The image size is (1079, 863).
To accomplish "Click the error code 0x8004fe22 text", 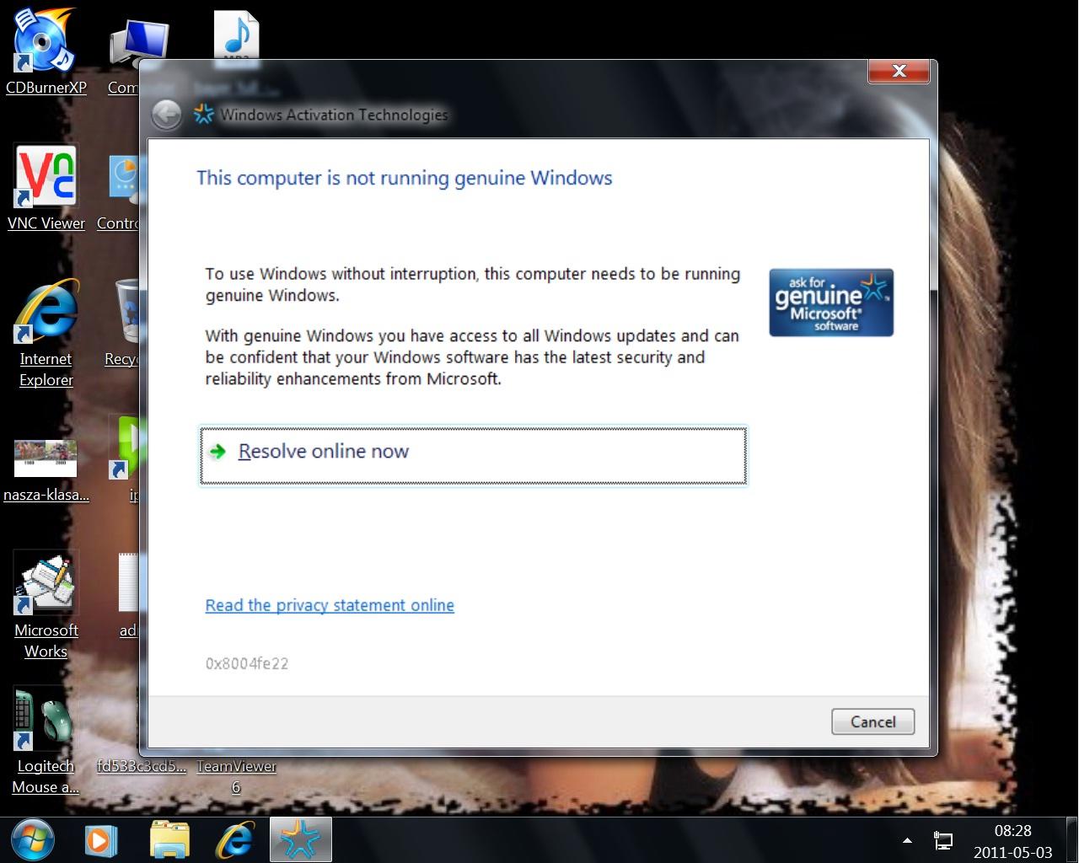I will pos(247,663).
